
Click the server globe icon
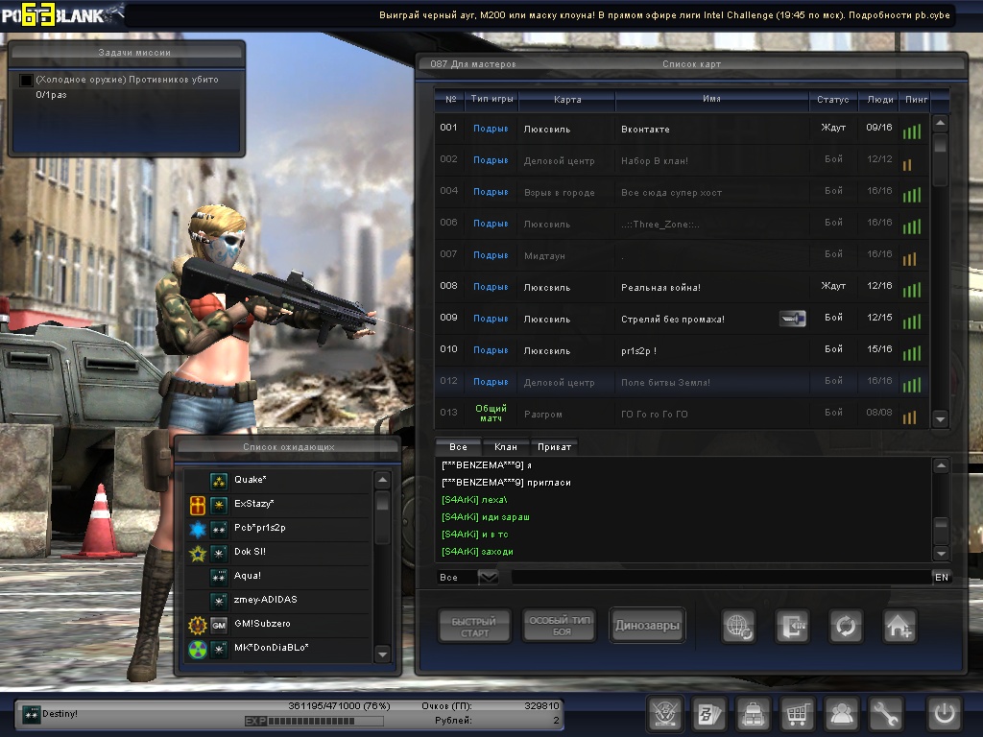click(x=739, y=626)
